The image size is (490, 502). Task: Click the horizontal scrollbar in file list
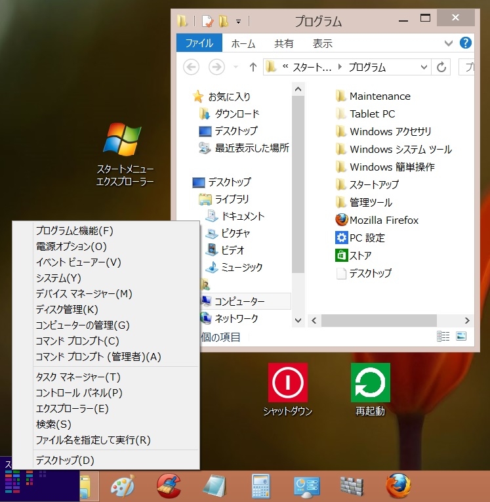(x=378, y=320)
